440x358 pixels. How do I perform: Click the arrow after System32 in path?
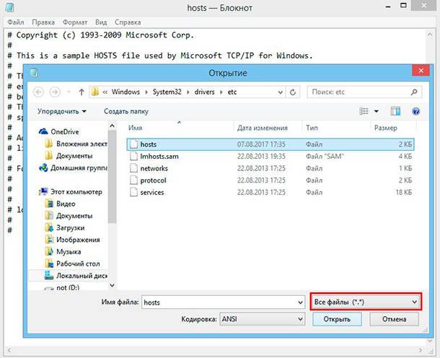coord(188,92)
